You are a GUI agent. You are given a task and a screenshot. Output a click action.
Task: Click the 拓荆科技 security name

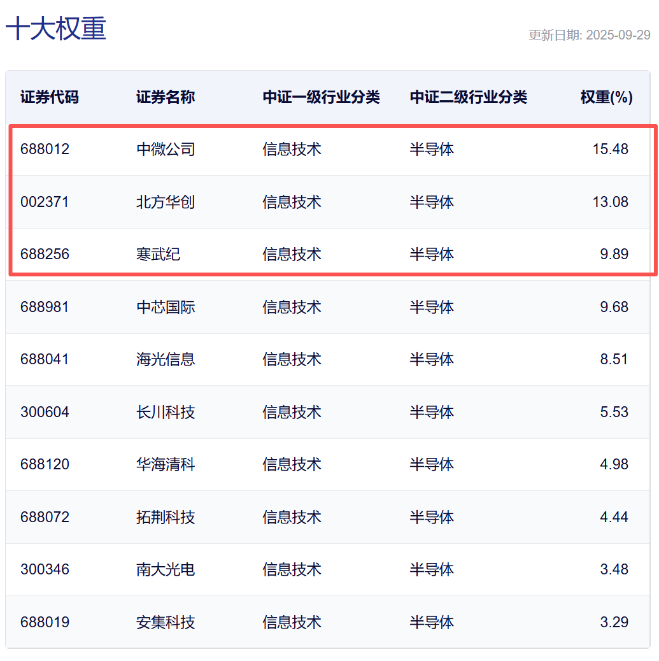coord(166,517)
